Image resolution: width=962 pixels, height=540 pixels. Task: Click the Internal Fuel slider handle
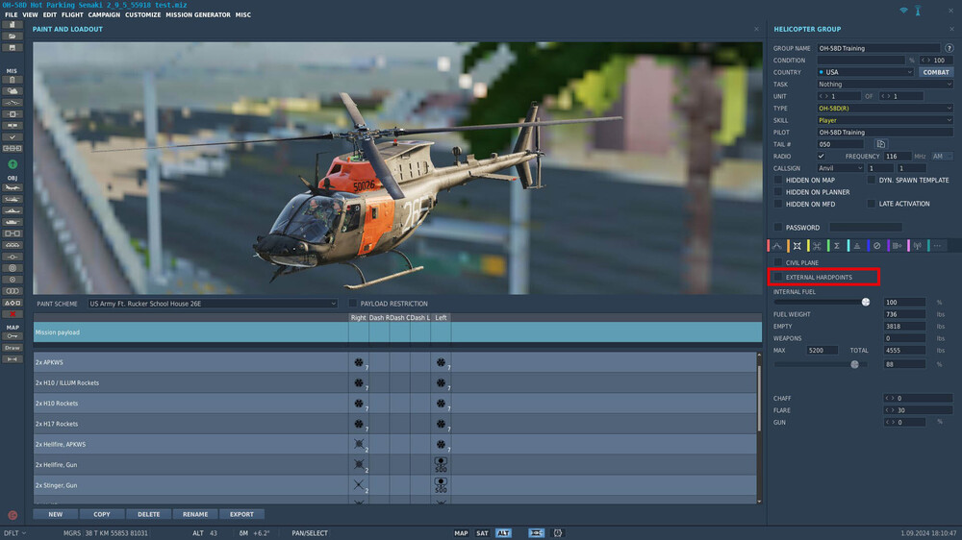866,302
